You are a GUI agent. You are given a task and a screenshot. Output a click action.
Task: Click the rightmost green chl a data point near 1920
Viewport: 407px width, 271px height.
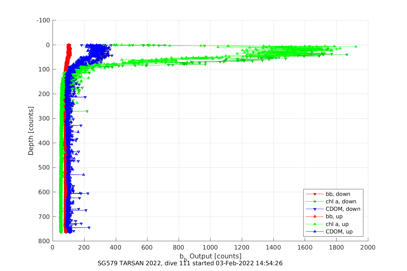click(x=356, y=46)
